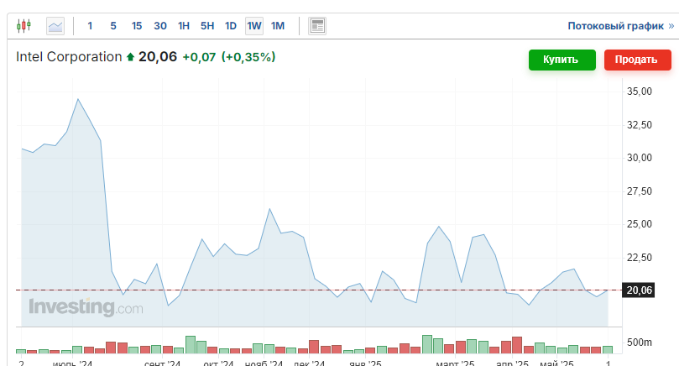Choose the 1D timeframe
Viewport: 679px width, 366px height.
click(x=231, y=26)
